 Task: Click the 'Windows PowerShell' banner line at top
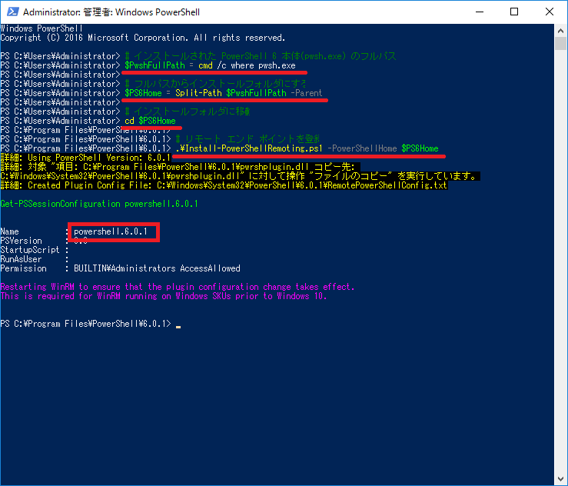tap(42, 28)
